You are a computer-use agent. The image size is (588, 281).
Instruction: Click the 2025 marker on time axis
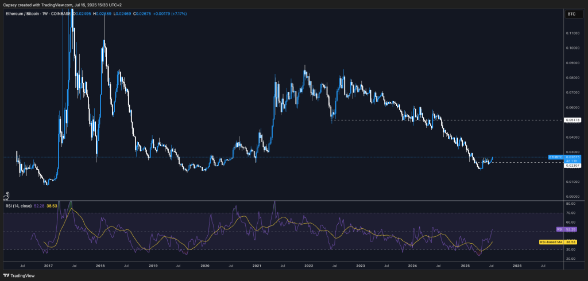click(466, 266)
